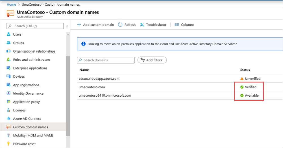The height and width of the screenshot is (148, 283).
Task: Select the umacontoso.com domain row
Action: (x=180, y=87)
